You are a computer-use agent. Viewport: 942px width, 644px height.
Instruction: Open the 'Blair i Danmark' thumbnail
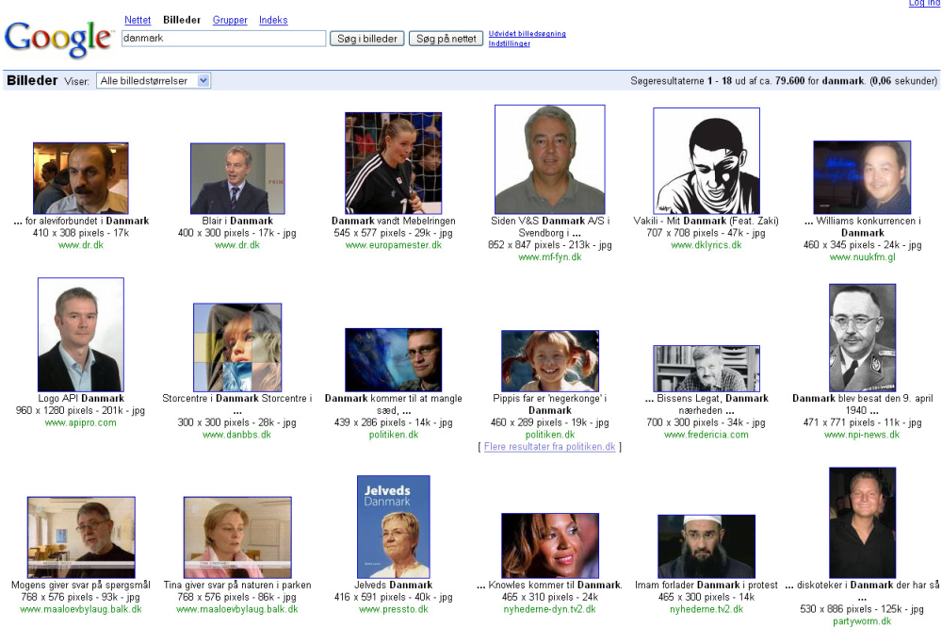(237, 178)
